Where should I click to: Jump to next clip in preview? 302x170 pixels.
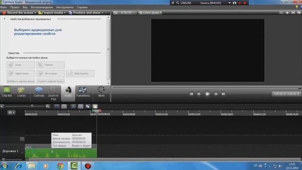tap(223, 94)
